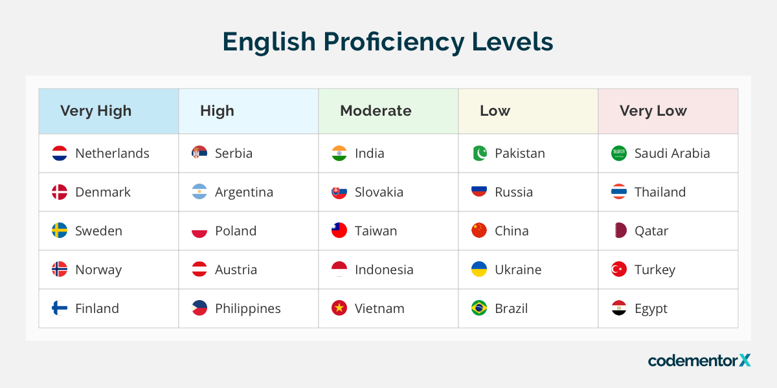Click the codementorX logo

pyautogui.click(x=699, y=360)
